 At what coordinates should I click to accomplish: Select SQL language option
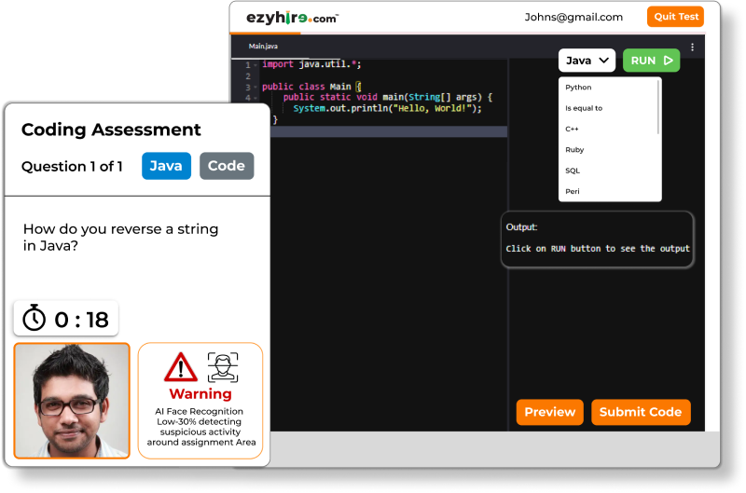pyautogui.click(x=573, y=171)
